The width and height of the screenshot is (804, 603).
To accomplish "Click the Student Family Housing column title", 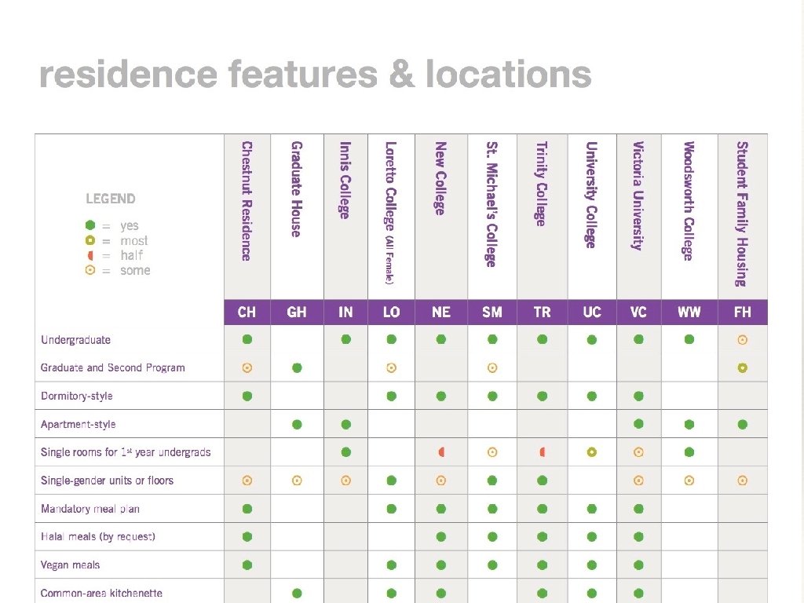I will pyautogui.click(x=741, y=214).
